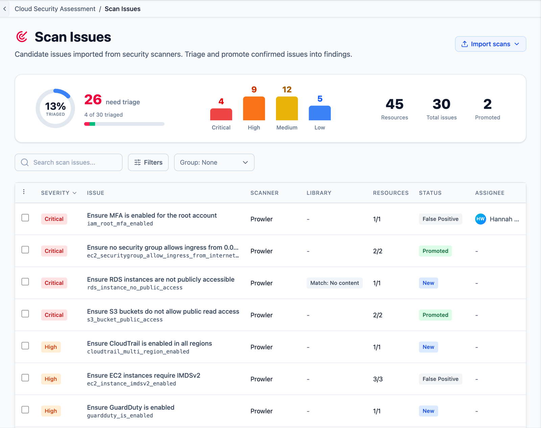Click the Scan Issues breadcrumb item
The width and height of the screenshot is (541, 428).
coord(122,9)
